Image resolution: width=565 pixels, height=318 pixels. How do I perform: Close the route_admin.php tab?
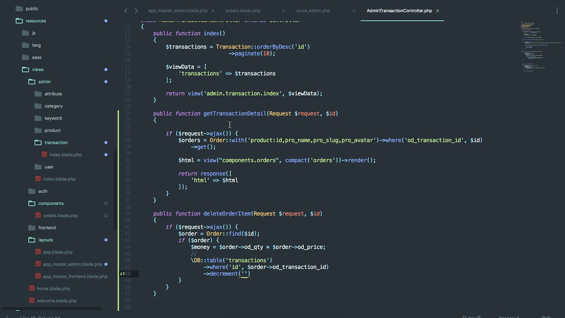click(354, 11)
